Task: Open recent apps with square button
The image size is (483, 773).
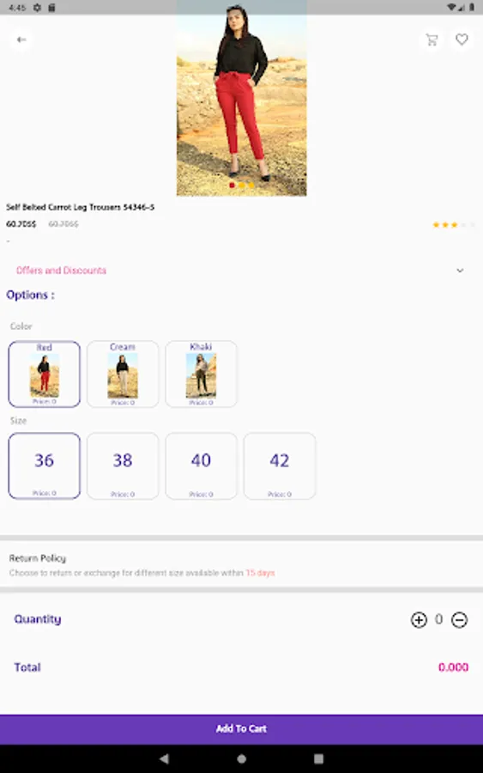Action: click(318, 758)
